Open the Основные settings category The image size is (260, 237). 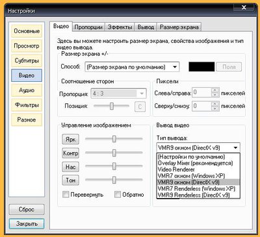click(x=27, y=31)
